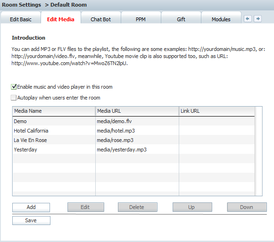Click the Edit media button

tap(86, 207)
